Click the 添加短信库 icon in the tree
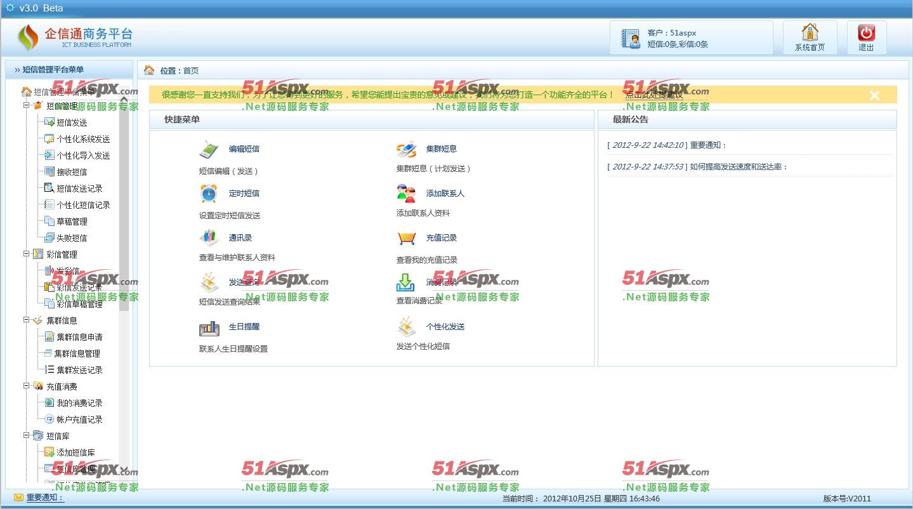This screenshot has height=509, width=913. [49, 453]
